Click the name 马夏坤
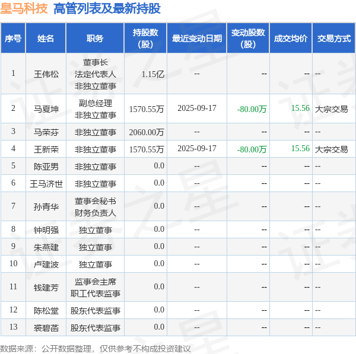This screenshot has width=356, height=354. (46, 109)
